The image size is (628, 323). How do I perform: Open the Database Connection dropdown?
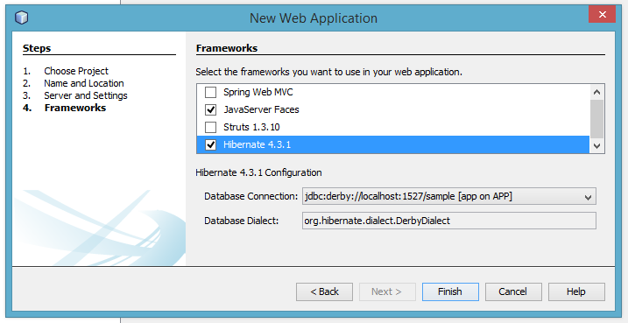coord(449,197)
